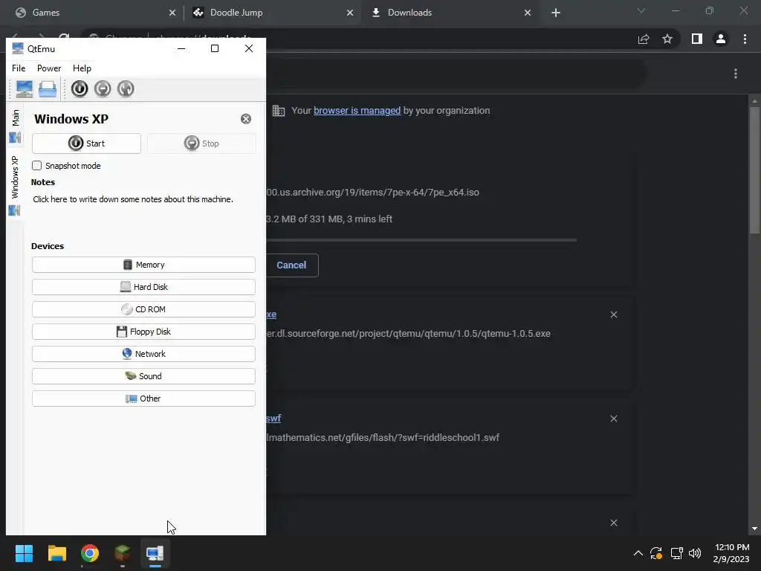Open Chrome from the taskbar
This screenshot has width=761, height=571.
[x=90, y=553]
